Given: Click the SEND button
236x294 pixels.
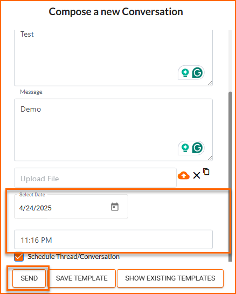Looking at the screenshot, I should coord(29,278).
